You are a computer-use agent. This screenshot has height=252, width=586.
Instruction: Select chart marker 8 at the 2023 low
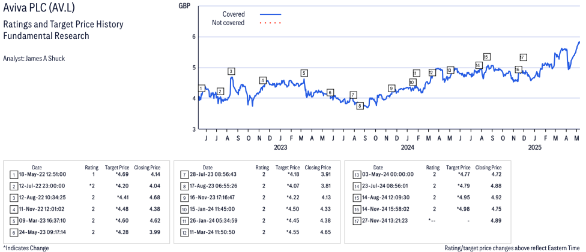coord(360,106)
